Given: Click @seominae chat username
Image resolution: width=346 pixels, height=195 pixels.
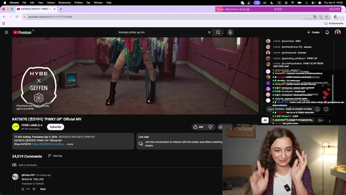Looking at the screenshot, I should (288, 41).
